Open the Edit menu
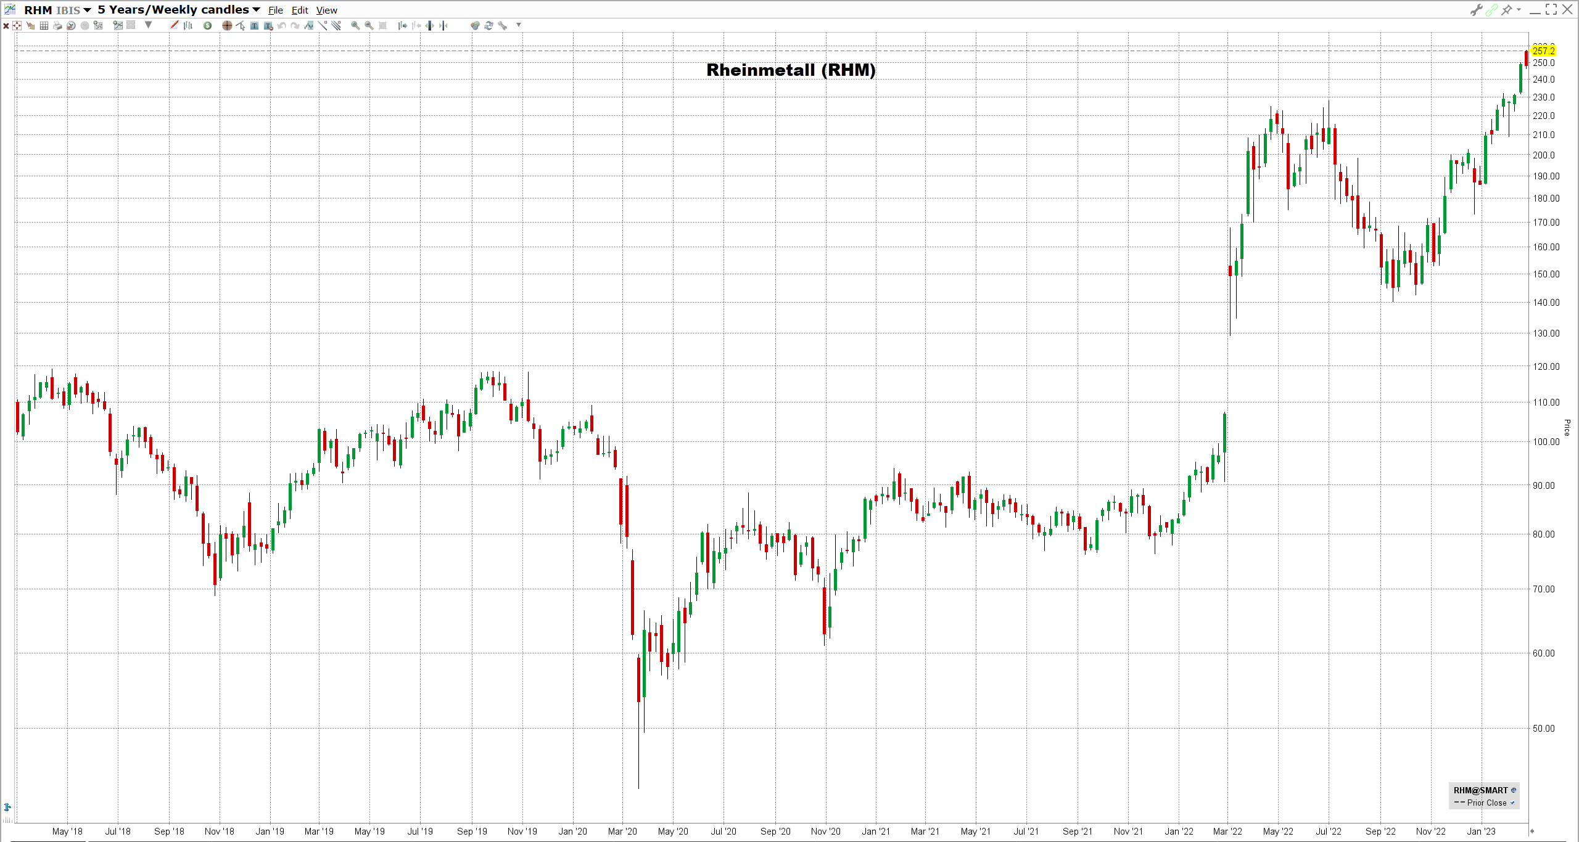This screenshot has width=1579, height=842. (300, 10)
